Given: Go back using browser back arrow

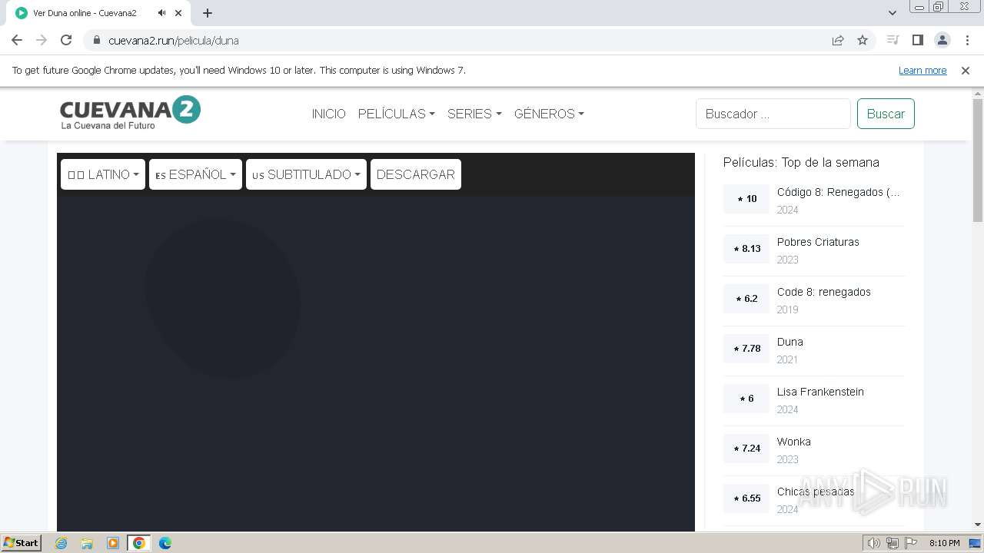Looking at the screenshot, I should (17, 40).
